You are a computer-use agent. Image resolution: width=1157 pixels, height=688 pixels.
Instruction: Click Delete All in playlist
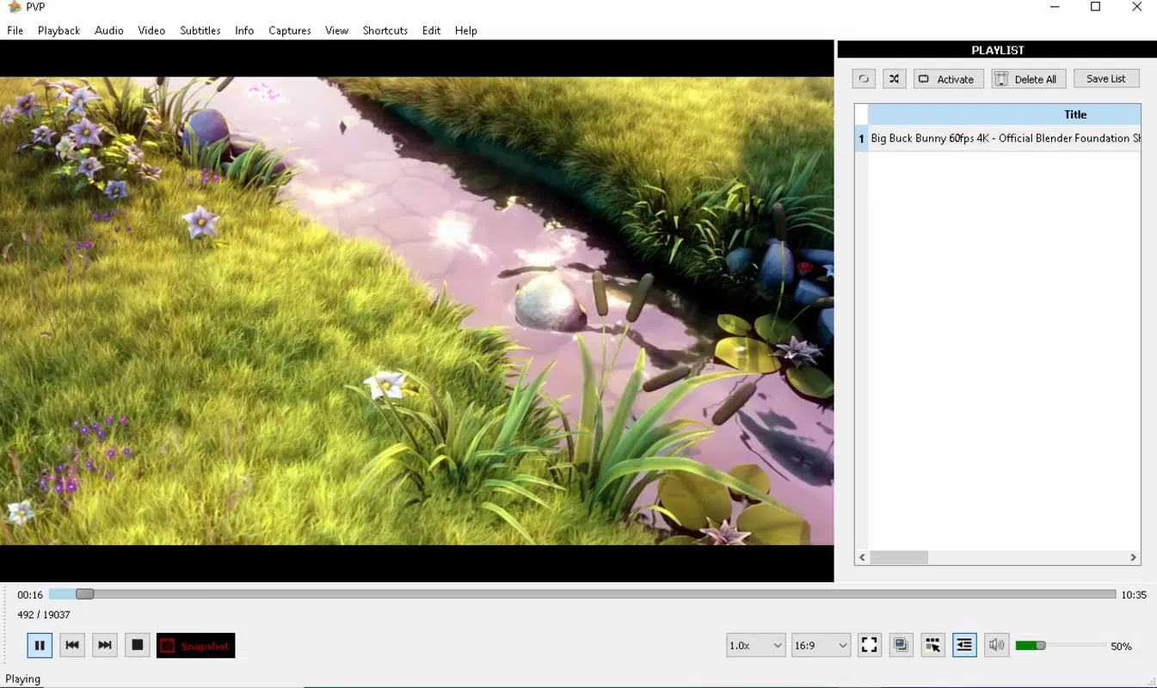coord(1029,79)
